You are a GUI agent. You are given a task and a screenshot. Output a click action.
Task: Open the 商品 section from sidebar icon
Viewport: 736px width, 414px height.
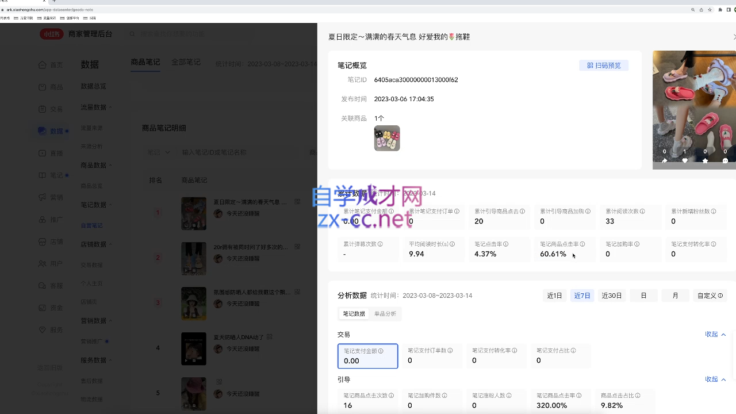(43, 87)
